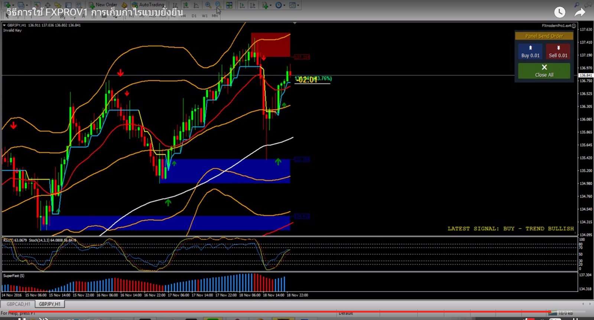Expand the Profiles dropdown arrow
594x320 pixels.
click(x=27, y=5)
